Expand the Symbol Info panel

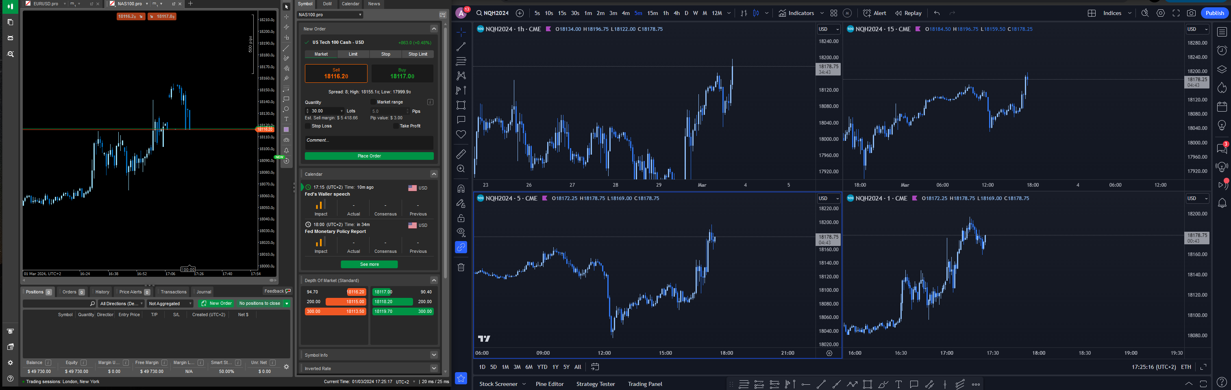tap(434, 355)
